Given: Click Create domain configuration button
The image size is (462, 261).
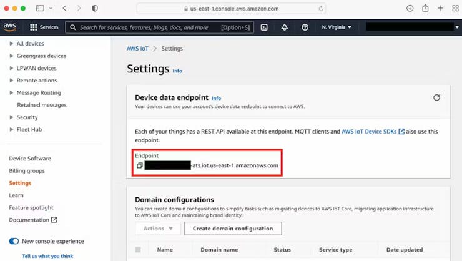Looking at the screenshot, I should click(233, 229).
